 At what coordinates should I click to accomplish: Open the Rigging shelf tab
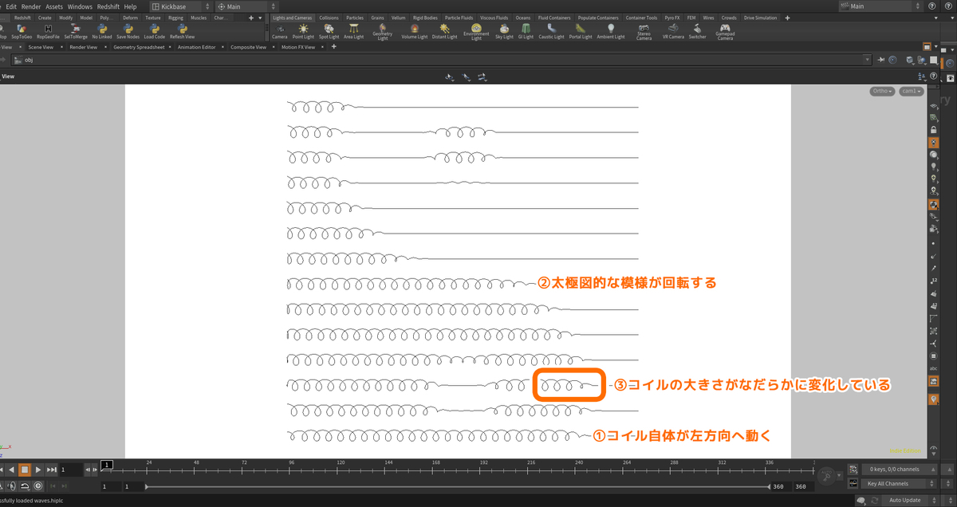tap(175, 18)
